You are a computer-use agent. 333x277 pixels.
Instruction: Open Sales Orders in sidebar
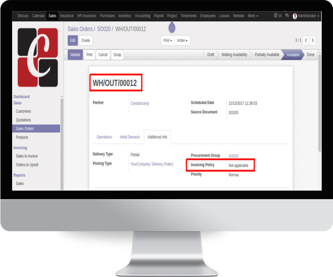pos(36,129)
